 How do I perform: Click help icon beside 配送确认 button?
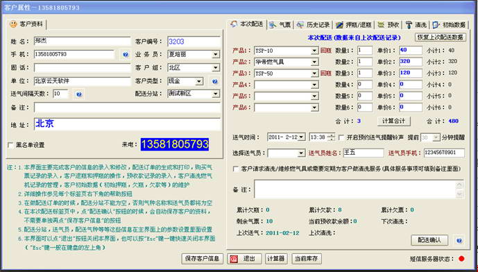pyautogui.click(x=459, y=241)
